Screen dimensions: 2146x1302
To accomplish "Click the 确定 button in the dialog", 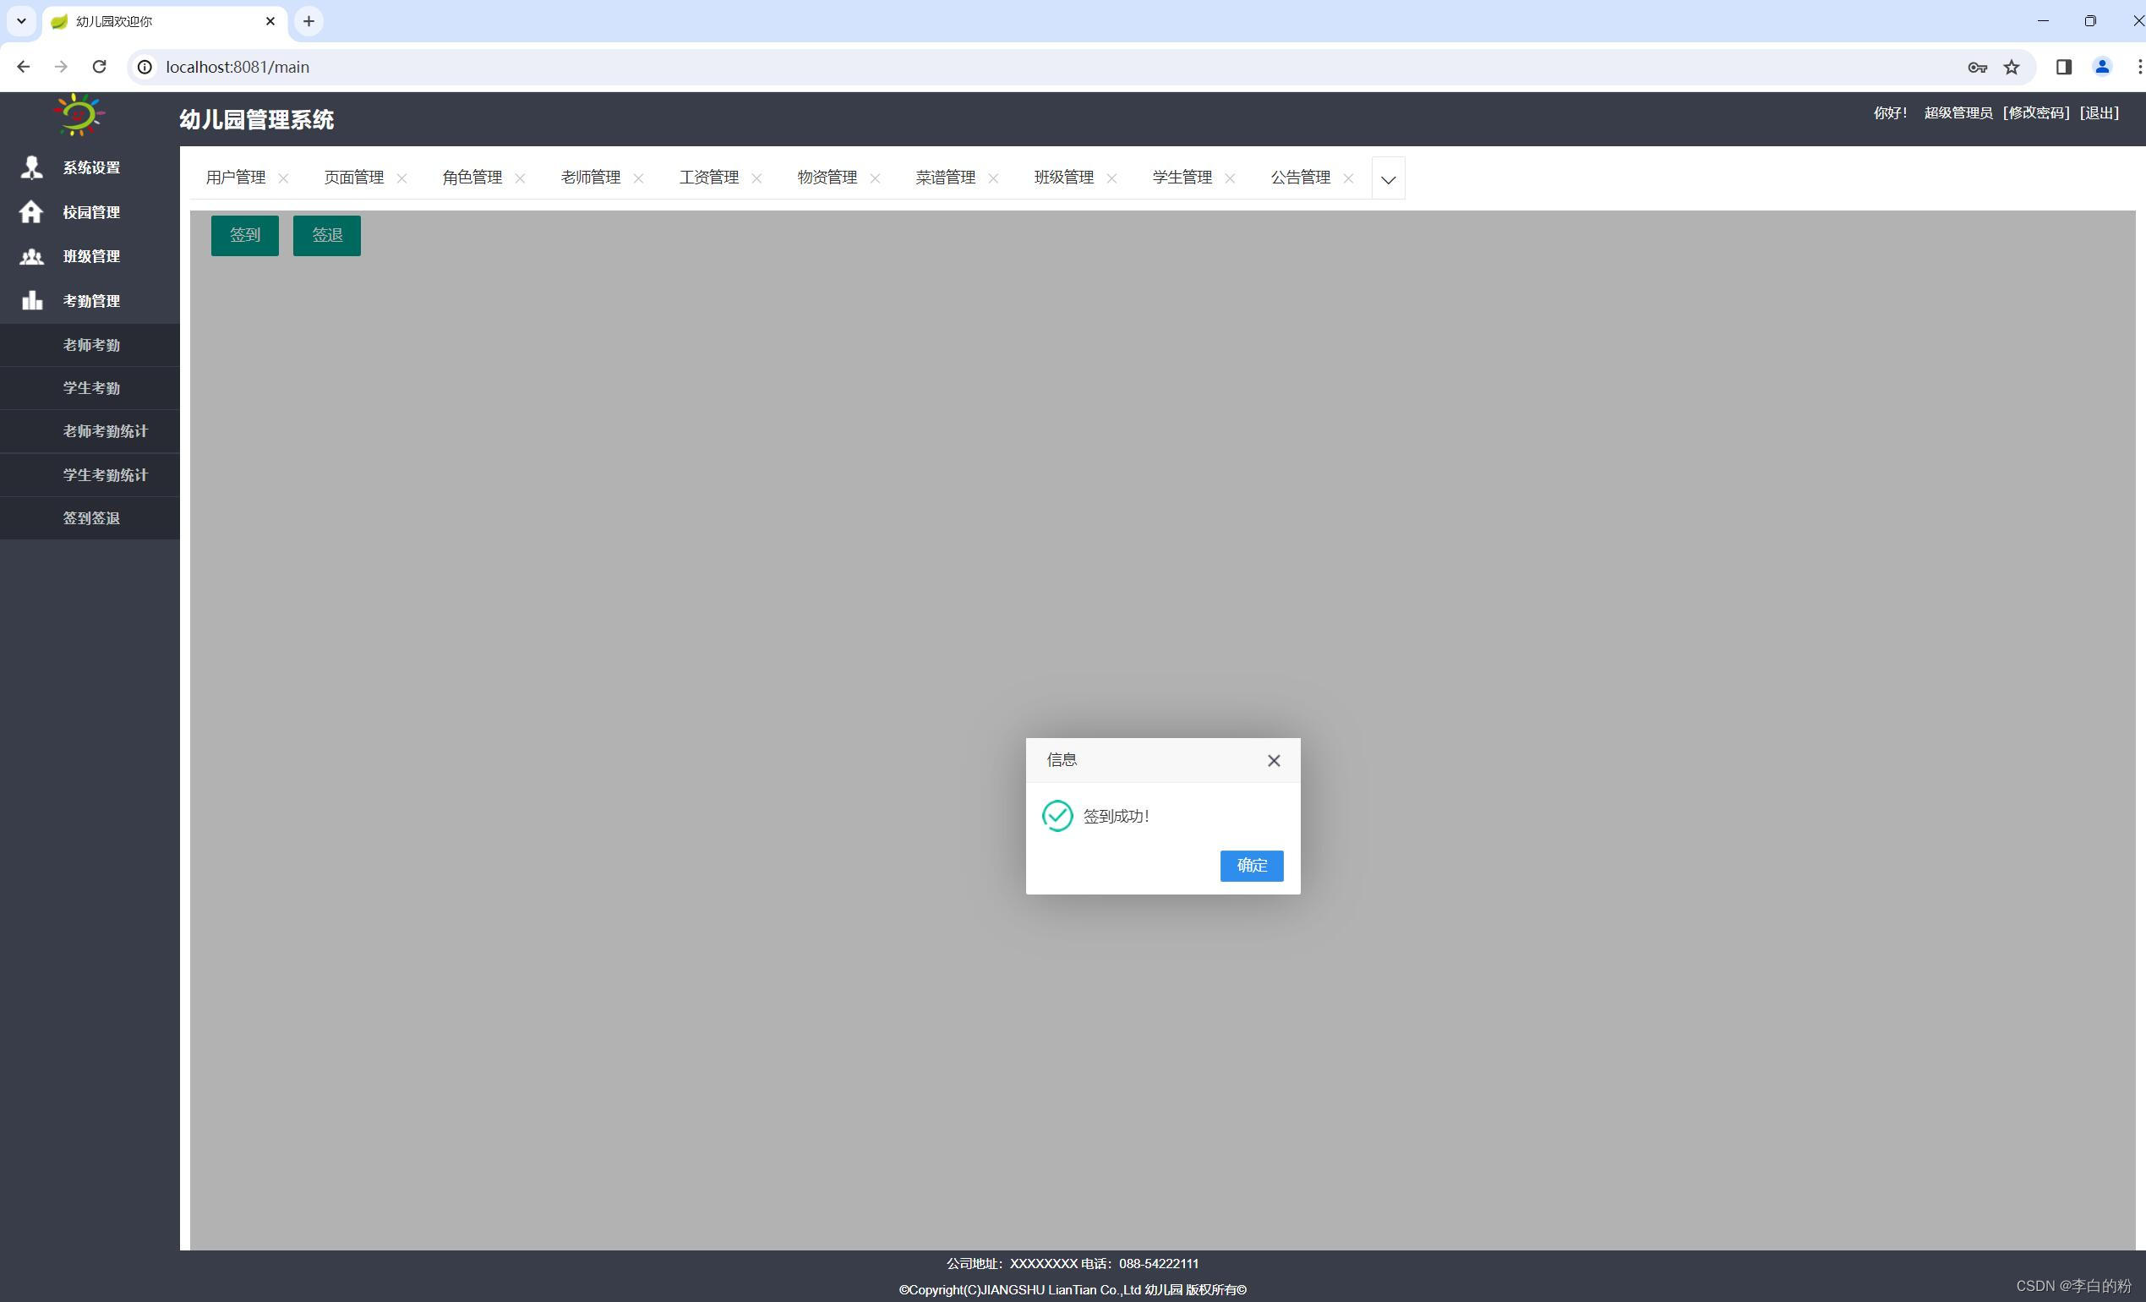I will click(x=1251, y=865).
